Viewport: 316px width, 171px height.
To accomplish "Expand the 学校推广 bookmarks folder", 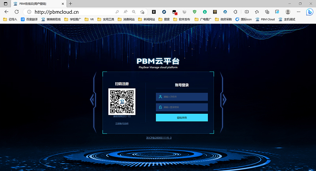I will tap(73, 19).
